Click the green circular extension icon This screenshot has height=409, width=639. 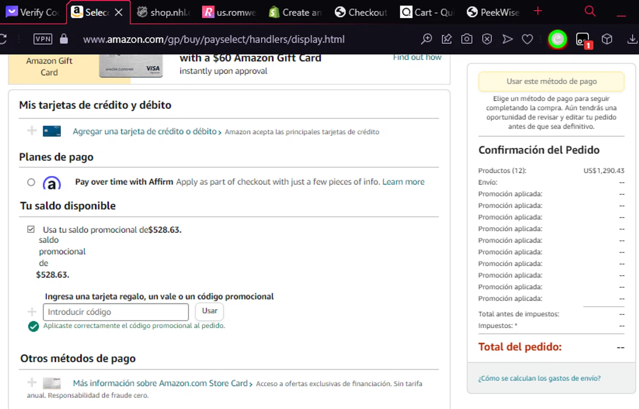click(558, 40)
